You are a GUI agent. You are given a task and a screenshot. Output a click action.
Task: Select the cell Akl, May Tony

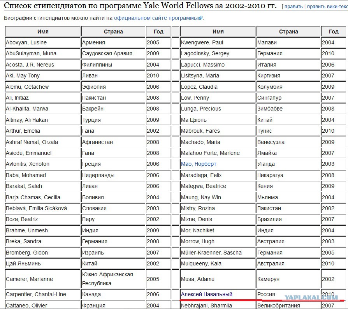[43, 75]
